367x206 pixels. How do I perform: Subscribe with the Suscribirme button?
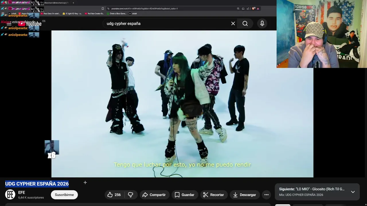tap(64, 195)
